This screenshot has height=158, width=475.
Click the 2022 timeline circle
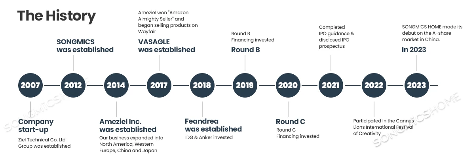click(x=374, y=85)
